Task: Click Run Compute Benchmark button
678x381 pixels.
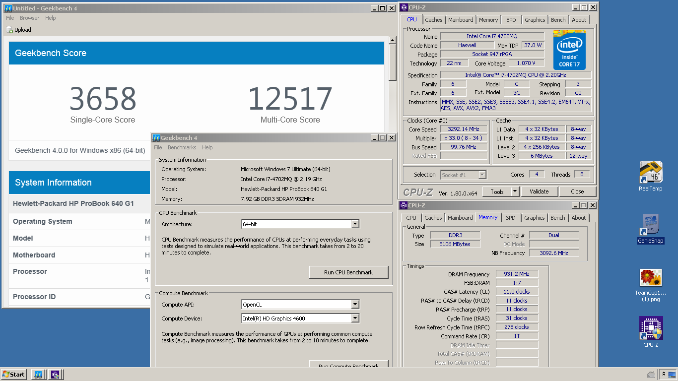Action: coord(348,365)
